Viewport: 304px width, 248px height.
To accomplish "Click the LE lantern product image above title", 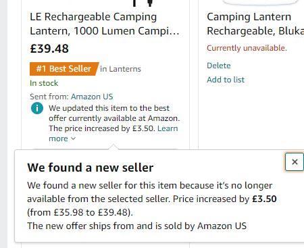I will [143, 3].
